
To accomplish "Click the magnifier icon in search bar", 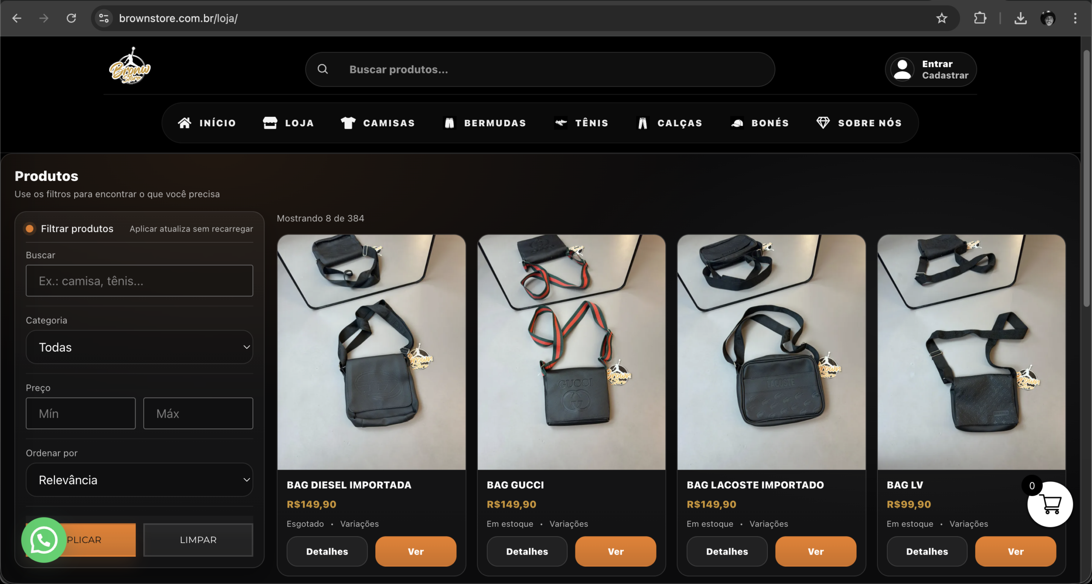I will click(x=323, y=69).
